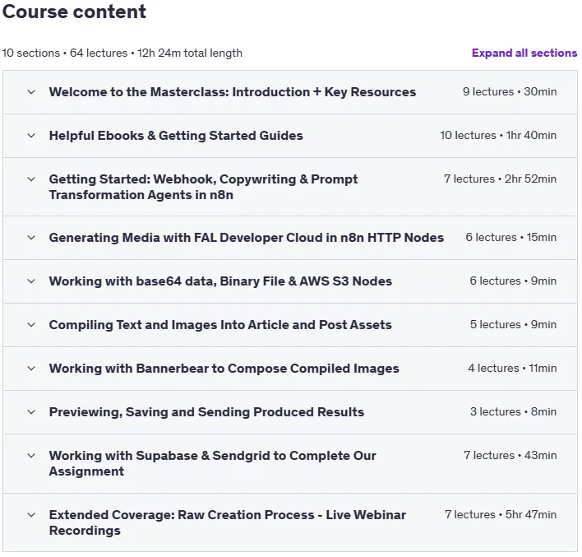This screenshot has height=557, width=582.
Task: Expand Generating Media with FAL Developer Cloud chevron
Action: (x=31, y=238)
